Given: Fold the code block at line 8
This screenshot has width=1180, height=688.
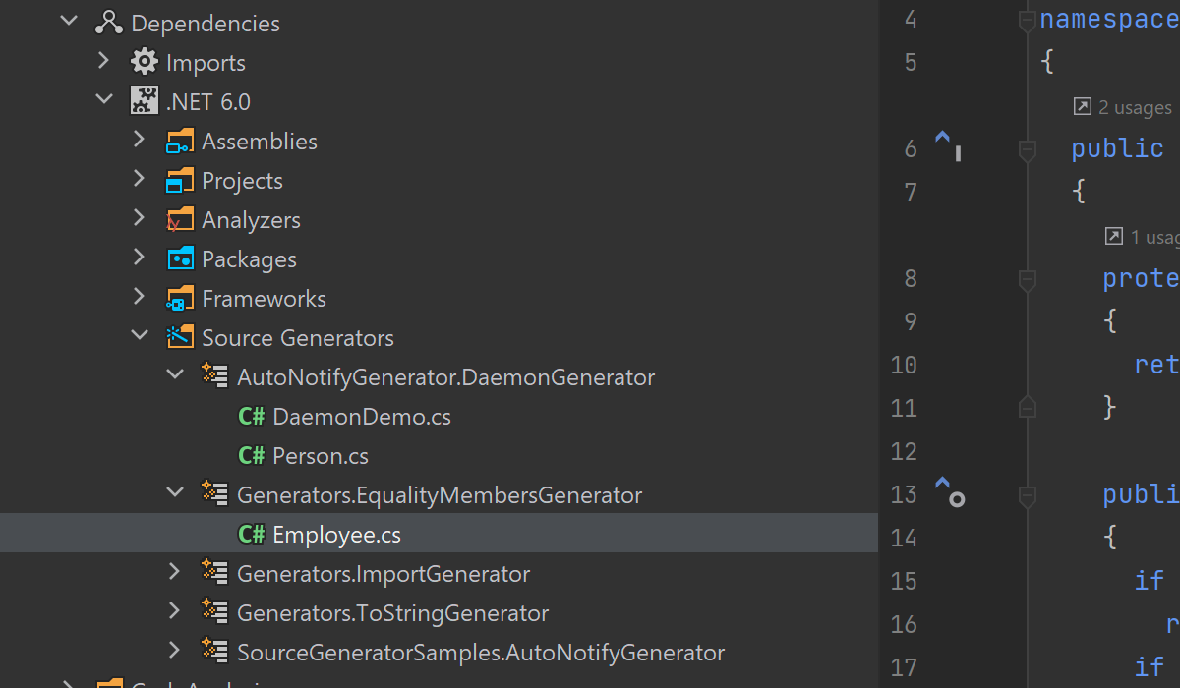Looking at the screenshot, I should [x=1027, y=279].
